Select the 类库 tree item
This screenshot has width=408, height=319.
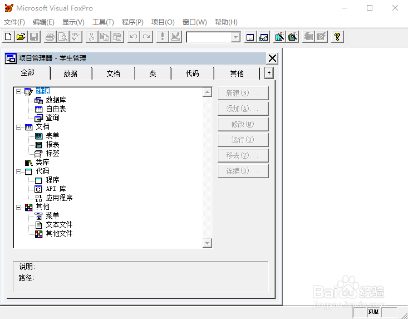click(42, 163)
